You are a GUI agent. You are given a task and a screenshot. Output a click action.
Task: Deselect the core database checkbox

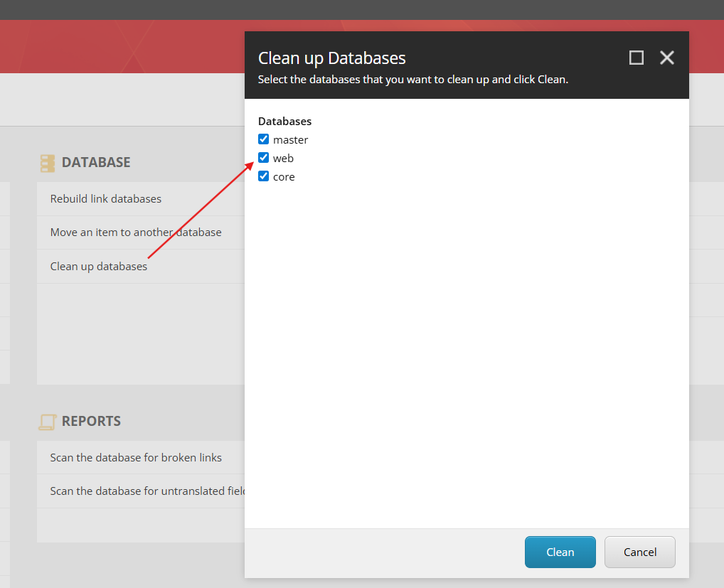[x=264, y=176]
